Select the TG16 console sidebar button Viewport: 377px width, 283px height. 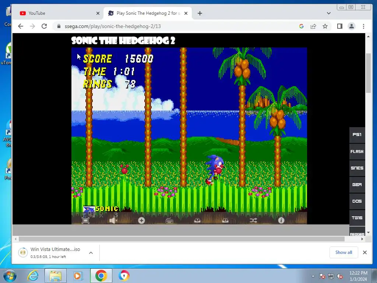point(357,218)
